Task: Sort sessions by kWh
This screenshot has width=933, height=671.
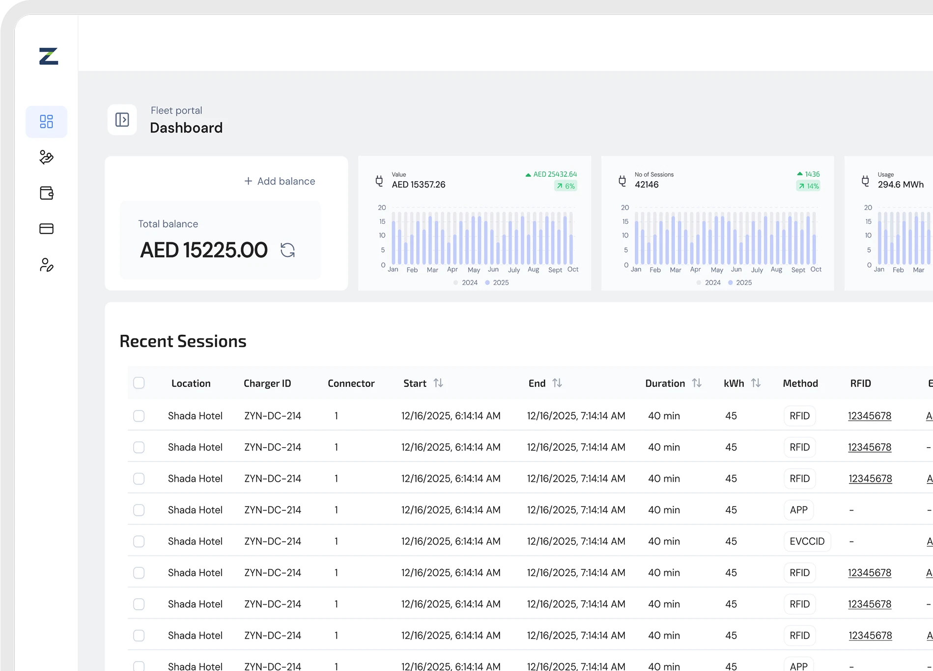Action: pos(756,383)
